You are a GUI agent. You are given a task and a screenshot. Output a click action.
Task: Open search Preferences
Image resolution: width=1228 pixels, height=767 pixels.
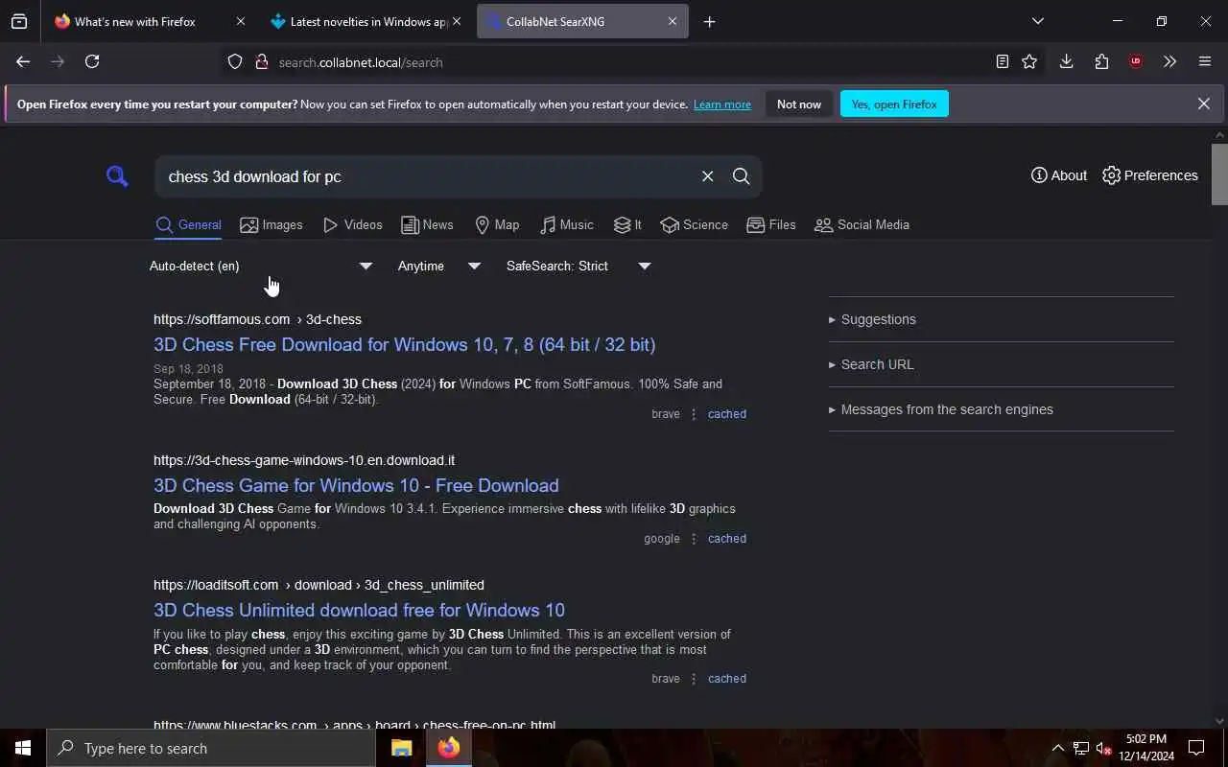(x=1150, y=175)
